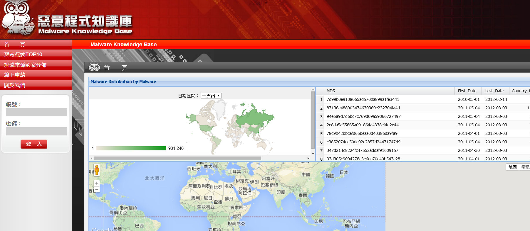Click the 帳號 account input field
530x231 pixels.
[36, 112]
